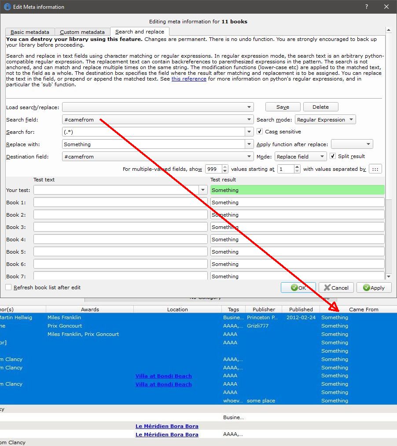This screenshot has height=446, width=397.
Task: Click the OK button
Action: point(298,288)
